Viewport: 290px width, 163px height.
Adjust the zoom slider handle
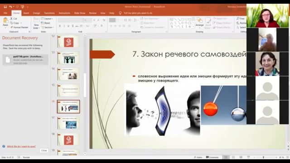(x=263, y=157)
